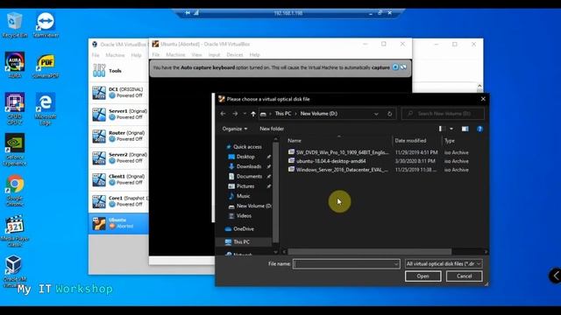Open File menu in VirtualBox Manager window
561x315 pixels.
pyautogui.click(x=96, y=55)
